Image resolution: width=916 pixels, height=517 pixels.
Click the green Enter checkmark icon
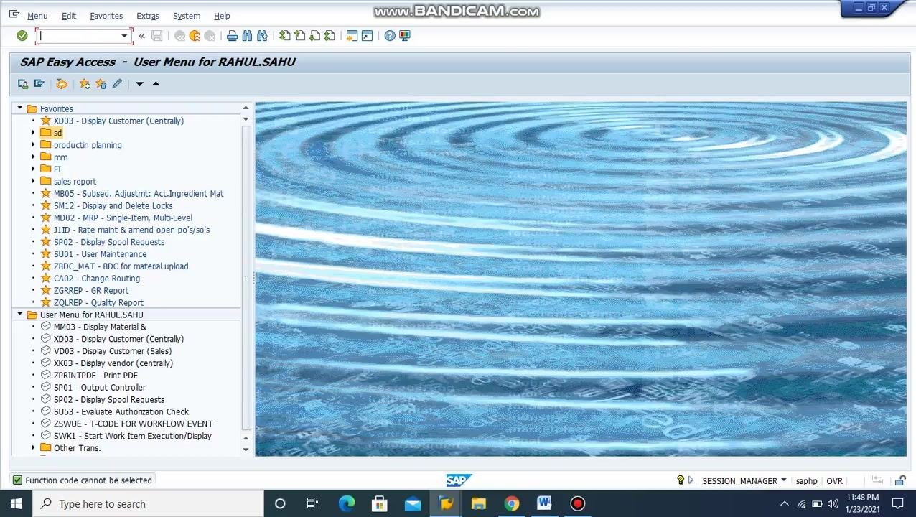pos(22,36)
